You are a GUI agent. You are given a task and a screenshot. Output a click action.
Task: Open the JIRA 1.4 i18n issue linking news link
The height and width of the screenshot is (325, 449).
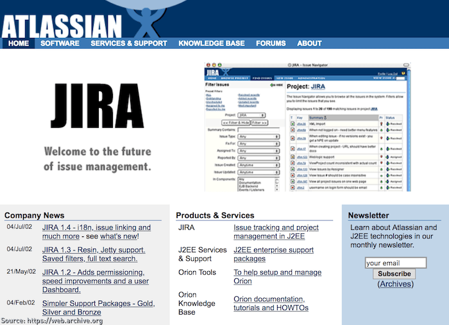pyautogui.click(x=96, y=232)
